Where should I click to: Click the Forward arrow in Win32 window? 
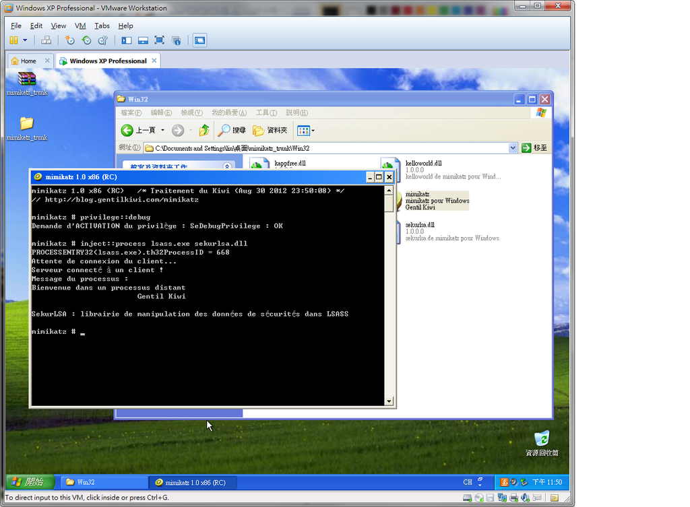(178, 130)
